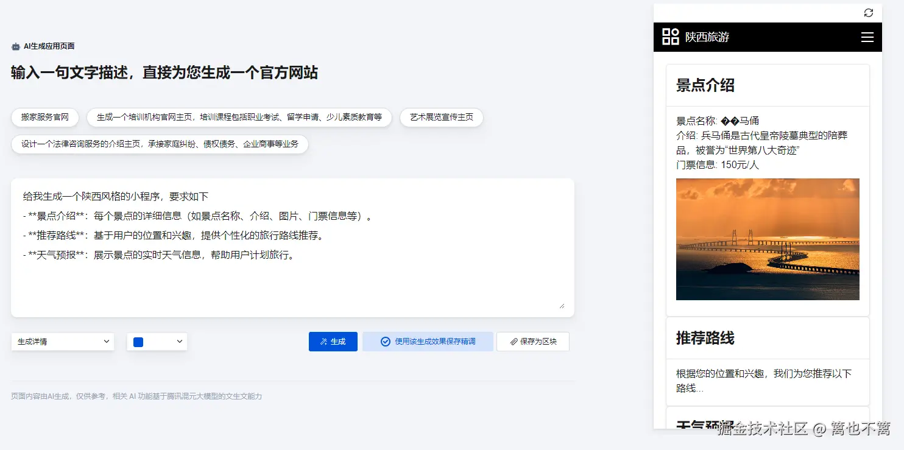The image size is (904, 450).
Task: Click the AI生成应用页面 label text
Action: click(49, 46)
